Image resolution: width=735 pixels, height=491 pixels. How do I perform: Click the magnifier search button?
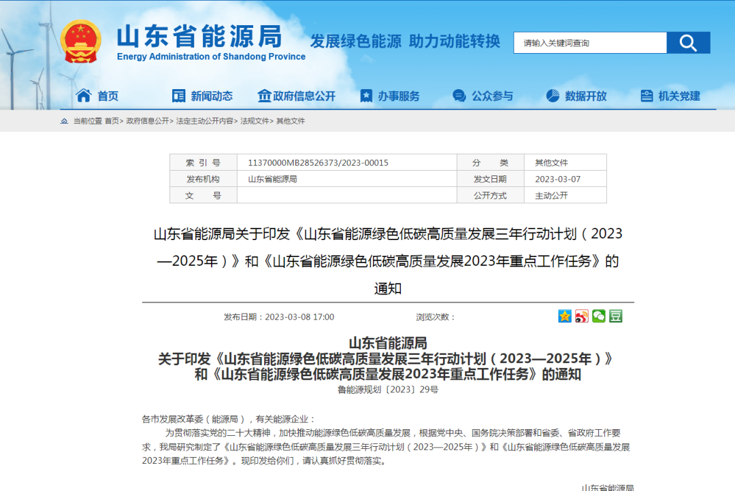pyautogui.click(x=688, y=43)
